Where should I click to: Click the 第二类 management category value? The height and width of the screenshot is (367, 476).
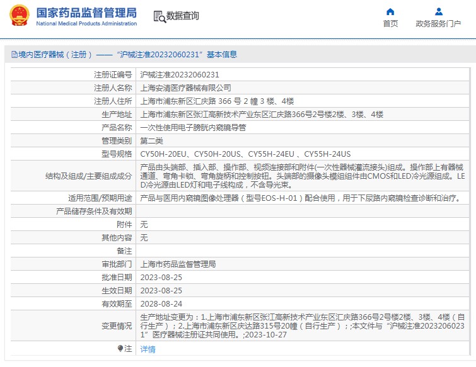pos(151,140)
